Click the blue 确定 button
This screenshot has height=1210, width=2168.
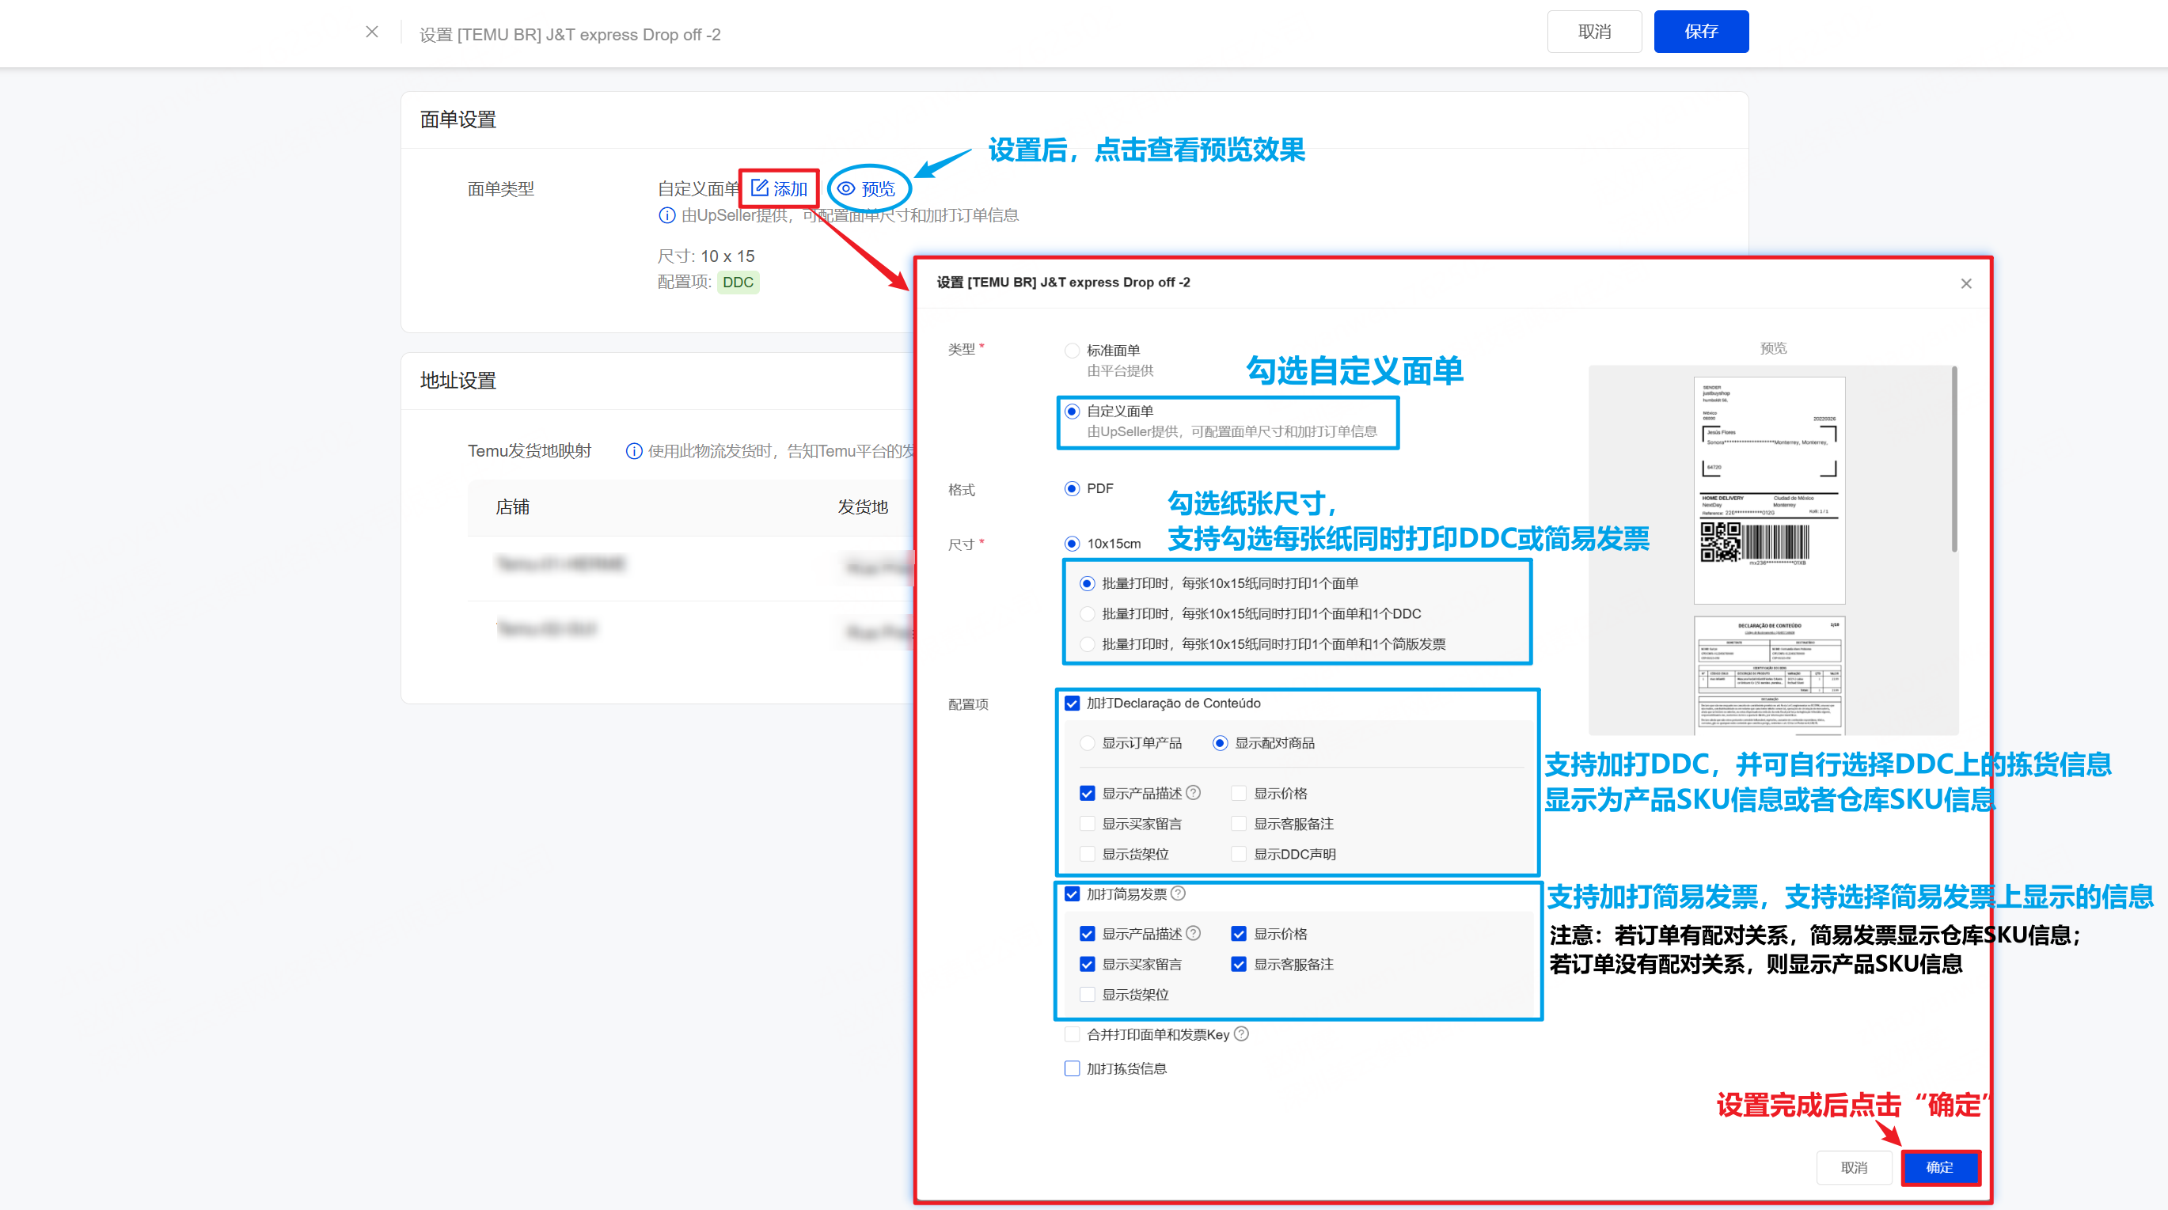click(x=1939, y=1167)
